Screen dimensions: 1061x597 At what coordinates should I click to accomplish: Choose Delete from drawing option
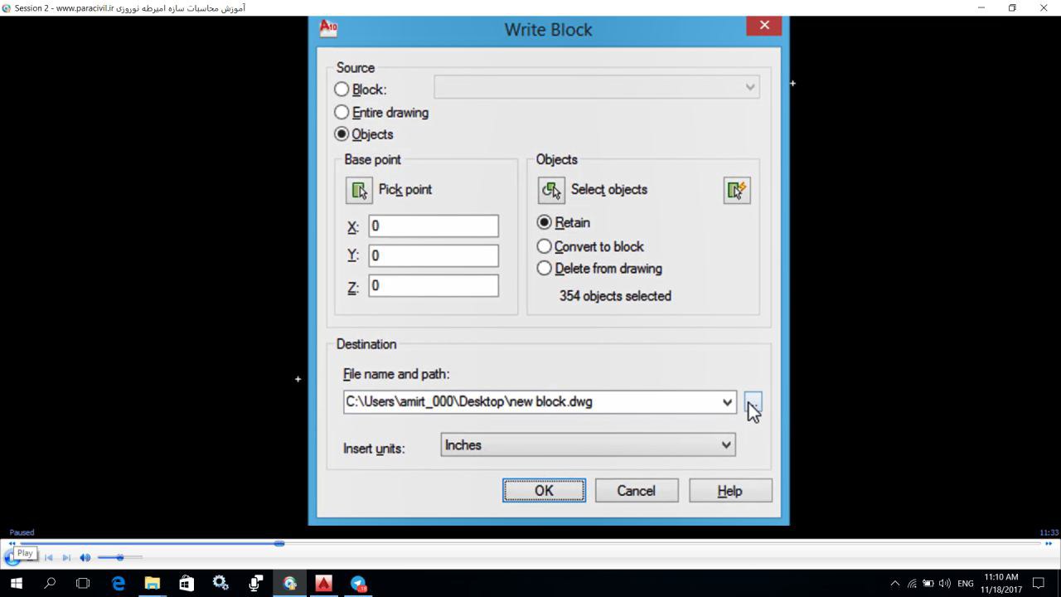(544, 268)
